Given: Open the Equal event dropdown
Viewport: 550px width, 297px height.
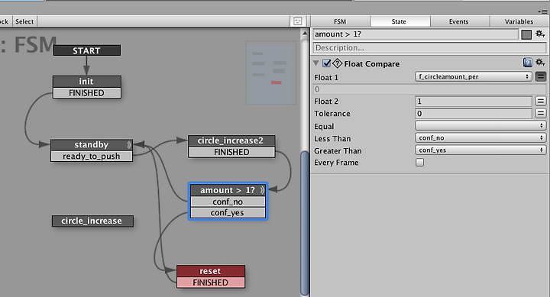Looking at the screenshot, I should point(480,125).
